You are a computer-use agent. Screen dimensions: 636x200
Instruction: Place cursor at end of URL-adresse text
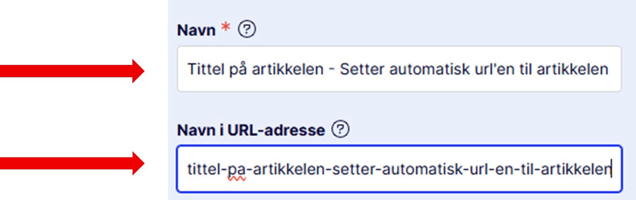click(611, 170)
